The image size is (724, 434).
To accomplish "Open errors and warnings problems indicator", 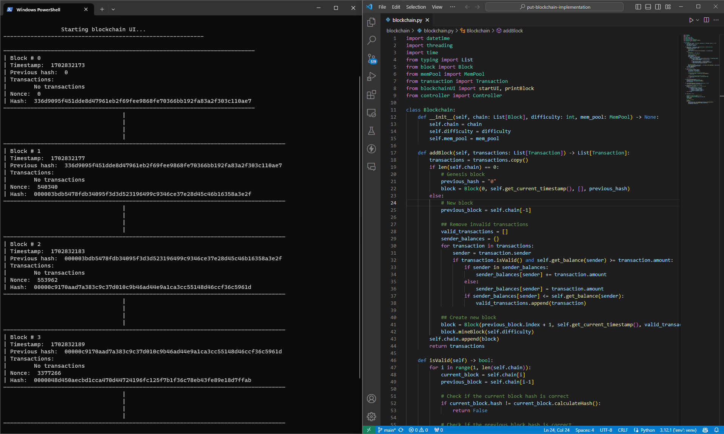I will tap(418, 430).
